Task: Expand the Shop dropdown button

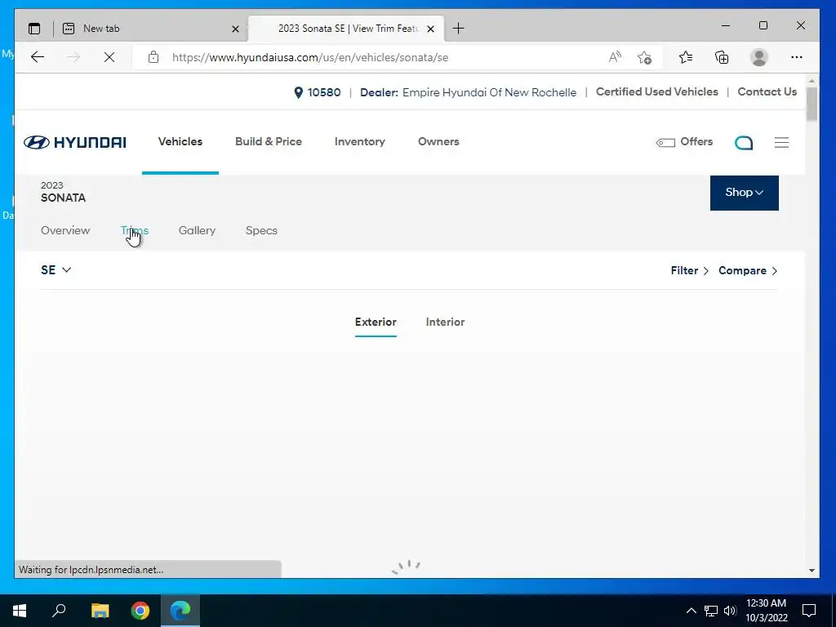Action: tap(745, 193)
